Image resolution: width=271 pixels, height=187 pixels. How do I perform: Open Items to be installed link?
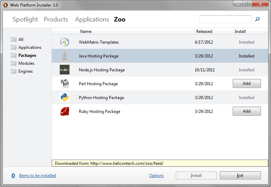click(37, 176)
